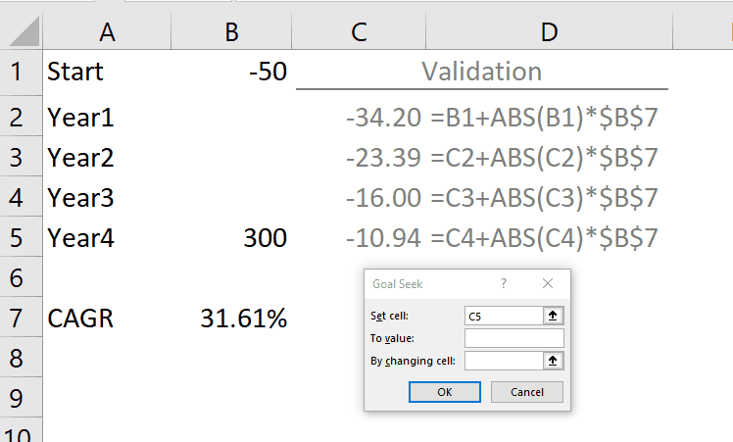This screenshot has width=733, height=442.
Task: Select cell B1 containing -50
Action: pyautogui.click(x=232, y=73)
